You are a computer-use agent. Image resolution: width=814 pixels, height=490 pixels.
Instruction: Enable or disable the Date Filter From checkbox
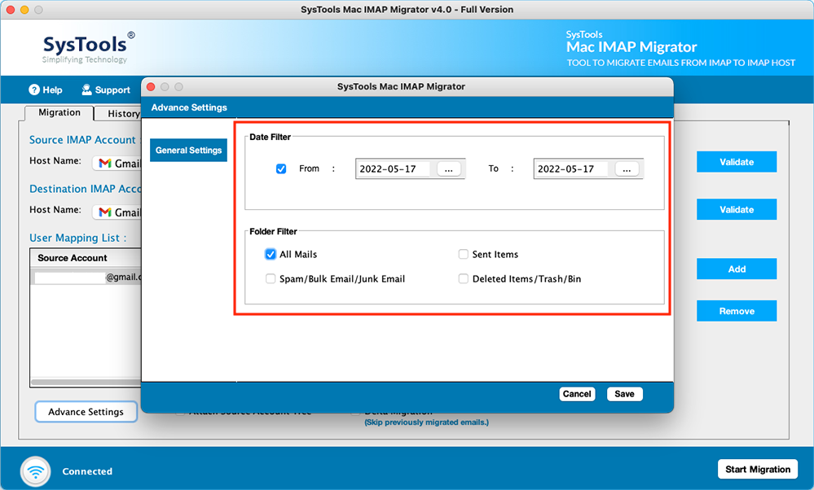[x=281, y=168]
